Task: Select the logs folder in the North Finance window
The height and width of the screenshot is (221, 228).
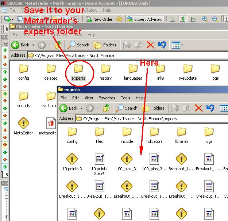Action: [215, 72]
